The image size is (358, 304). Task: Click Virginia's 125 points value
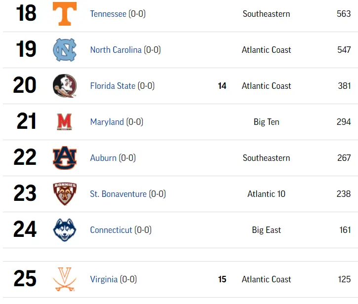coord(344,279)
